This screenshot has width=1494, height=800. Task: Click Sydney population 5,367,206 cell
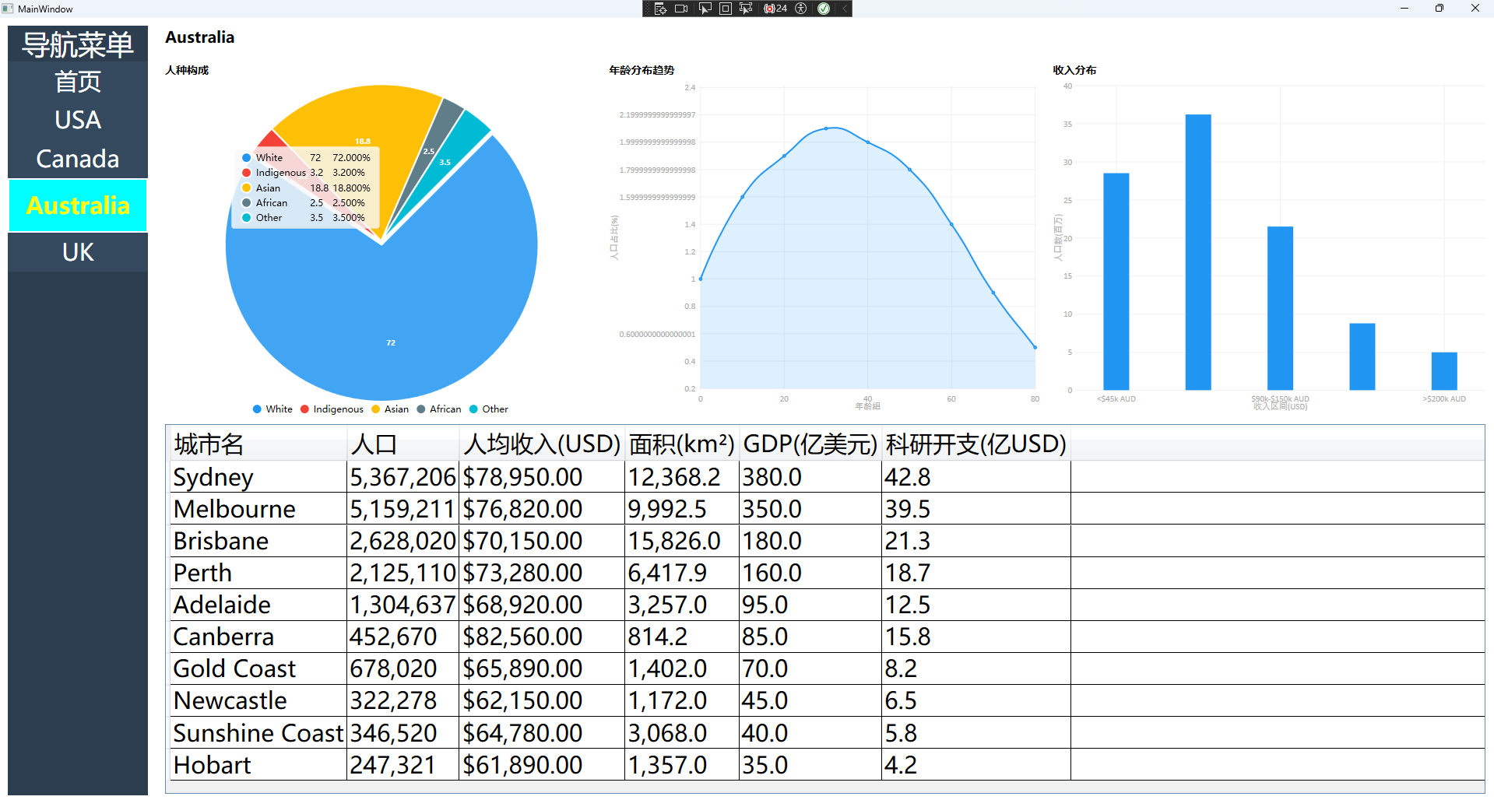[403, 477]
